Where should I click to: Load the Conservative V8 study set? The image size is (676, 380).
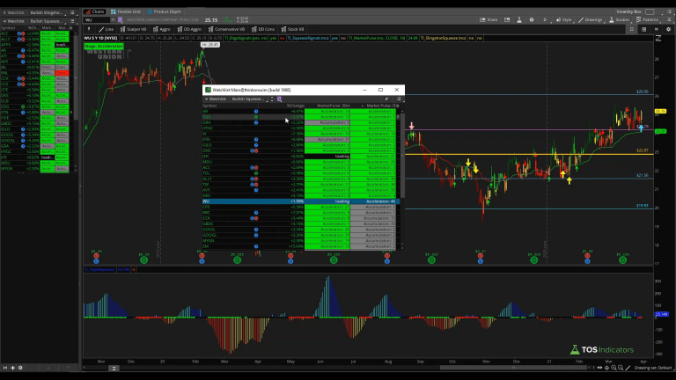click(x=227, y=29)
